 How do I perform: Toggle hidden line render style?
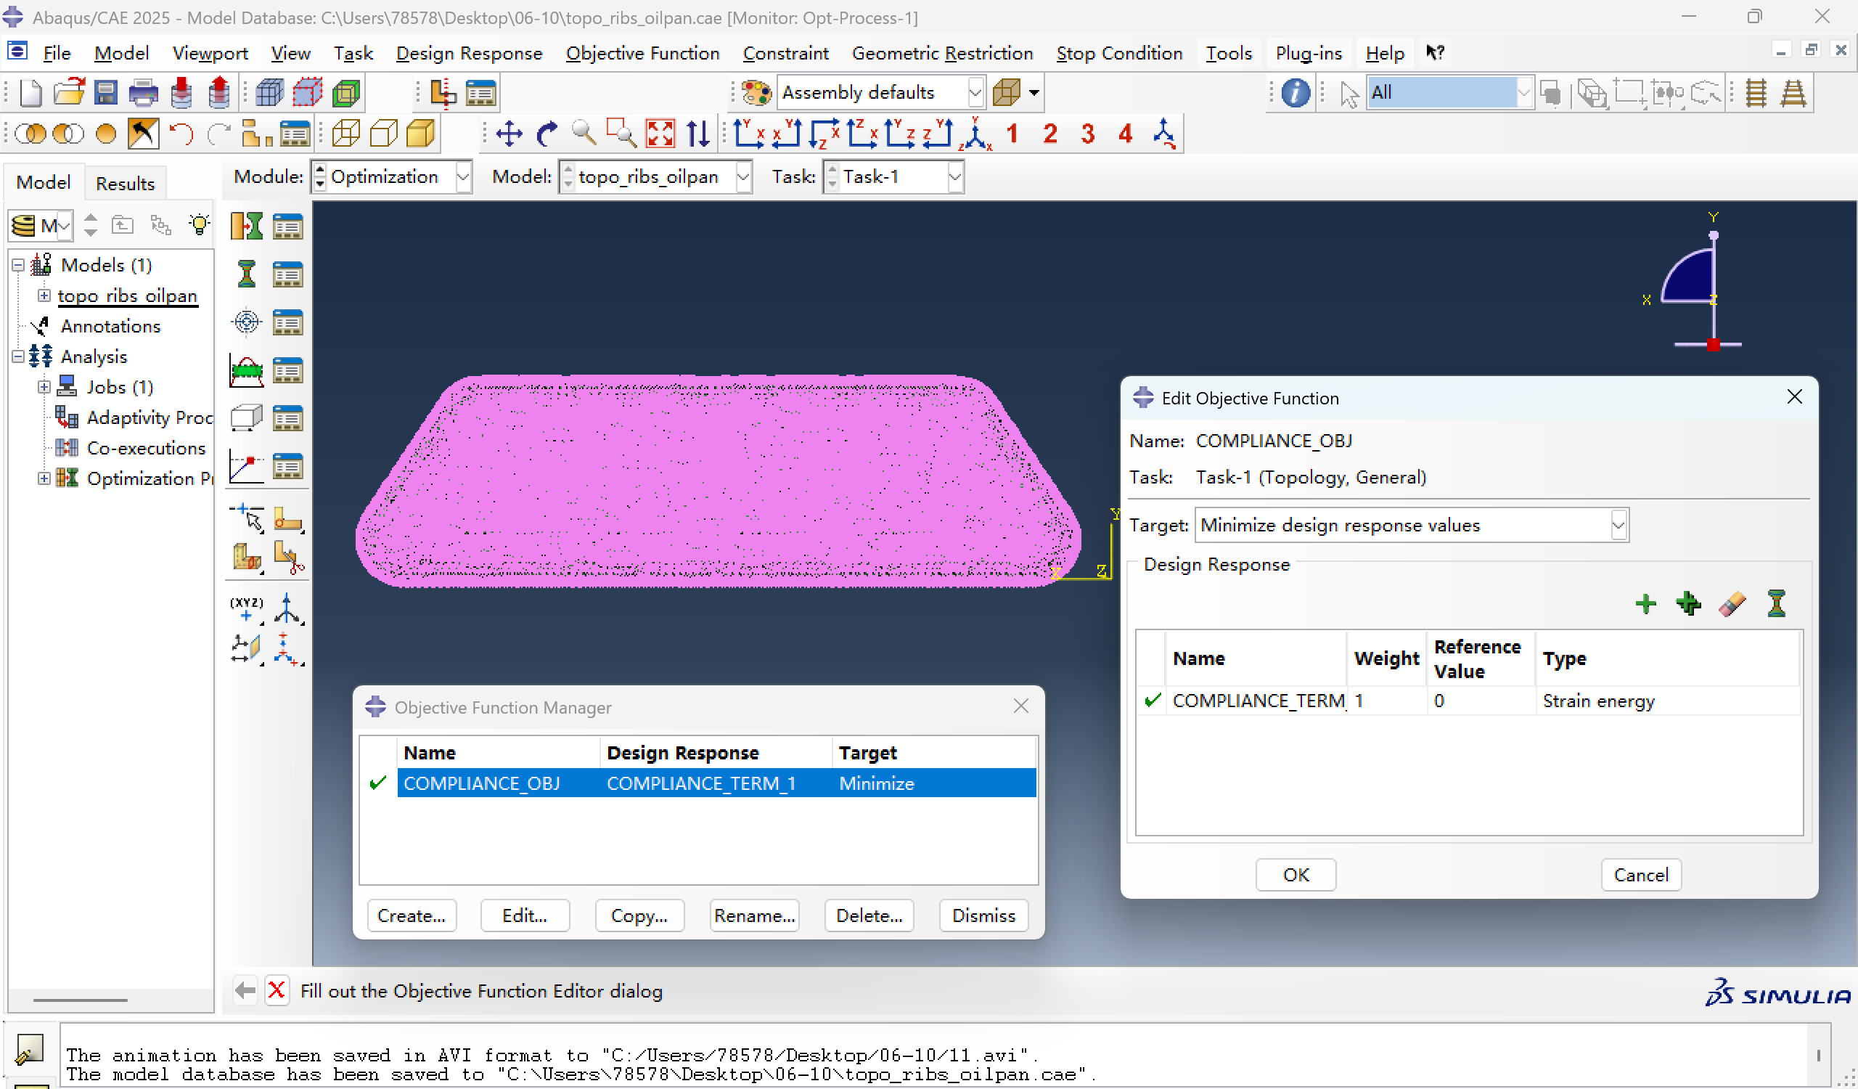(x=383, y=134)
